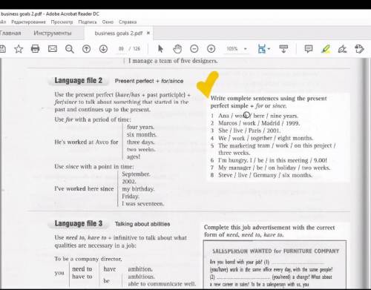
Task: Send file by email envelope icon
Action: pyautogui.click(x=53, y=49)
